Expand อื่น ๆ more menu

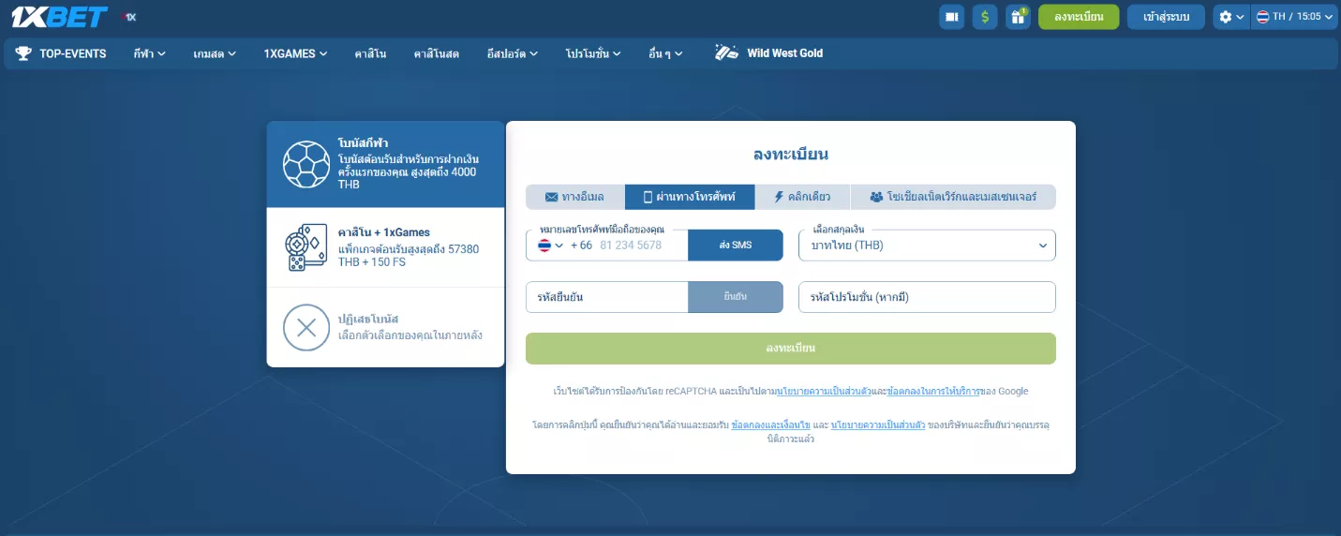(x=665, y=53)
